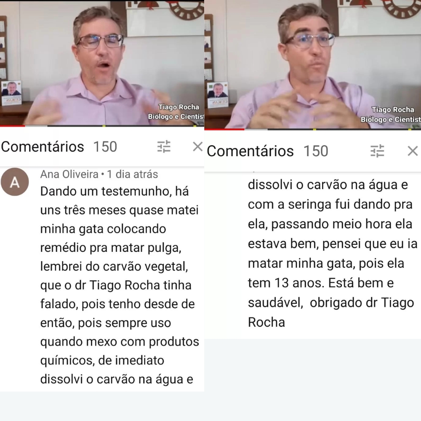Seek on the right video progress bar
This screenshot has width=421, height=421.
click(x=312, y=129)
